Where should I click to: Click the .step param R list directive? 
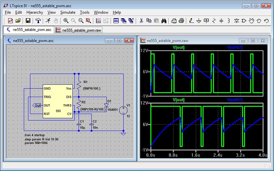coord(41,139)
